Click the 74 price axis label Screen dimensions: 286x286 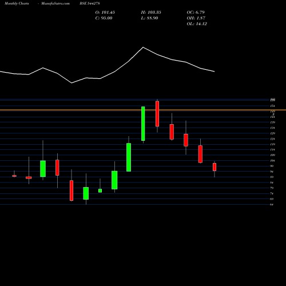272,193
